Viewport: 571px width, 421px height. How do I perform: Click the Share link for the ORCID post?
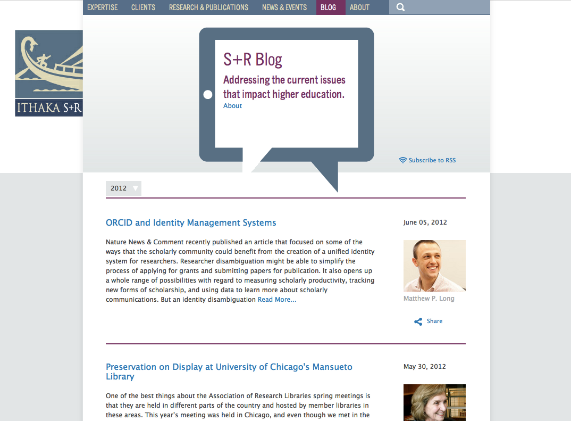tap(434, 321)
